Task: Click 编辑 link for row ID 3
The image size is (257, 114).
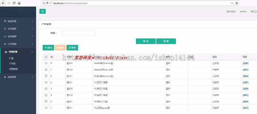Action: pos(246,95)
